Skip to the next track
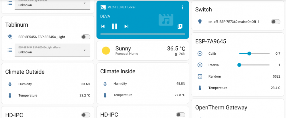 (x=126, y=26)
